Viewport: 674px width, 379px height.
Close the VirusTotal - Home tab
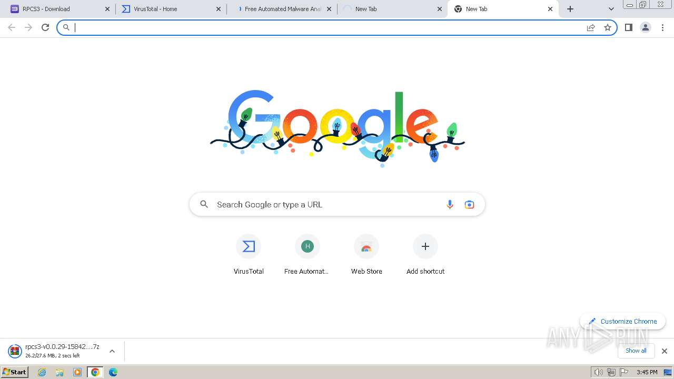click(219, 9)
